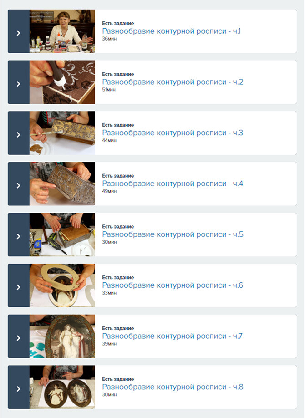Click chevron arrow for lesson ч.7
Image resolution: width=305 pixels, height=418 pixels.
click(18, 338)
